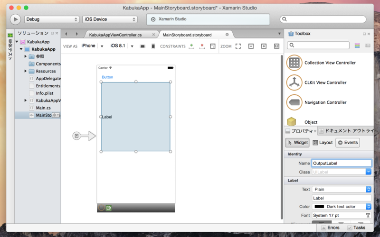The width and height of the screenshot is (380, 237).
Task: Open font picker with the T icon
Action: pyautogui.click(x=368, y=215)
